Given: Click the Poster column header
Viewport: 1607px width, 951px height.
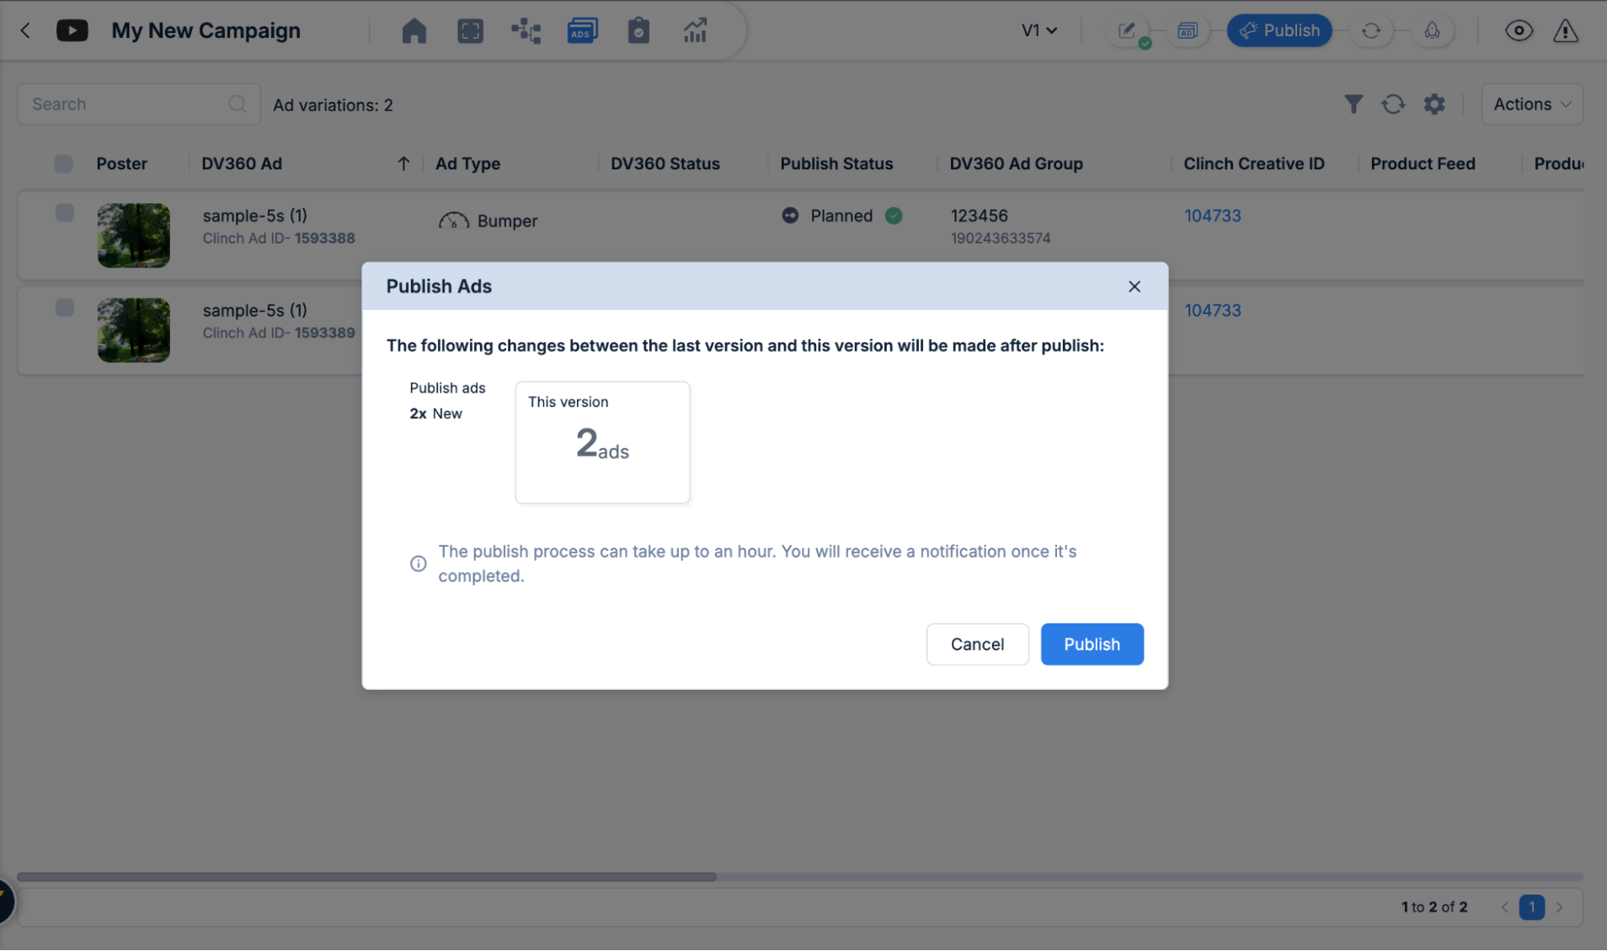Looking at the screenshot, I should coord(121,163).
